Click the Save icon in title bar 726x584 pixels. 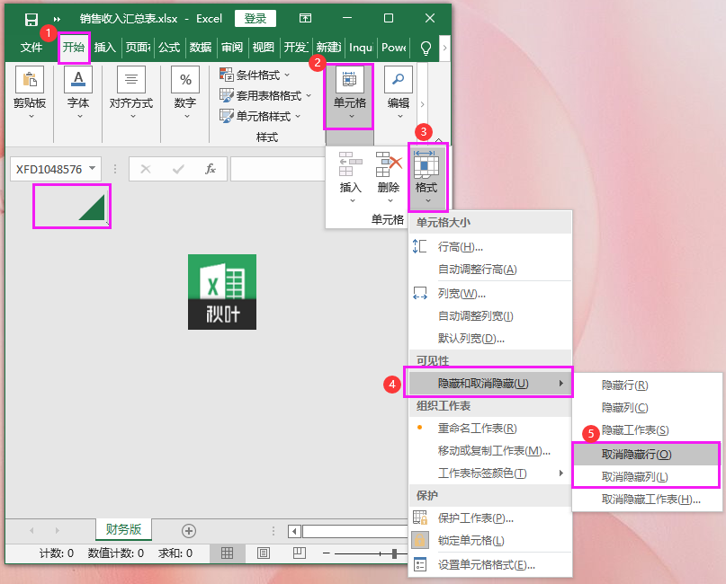coord(31,19)
